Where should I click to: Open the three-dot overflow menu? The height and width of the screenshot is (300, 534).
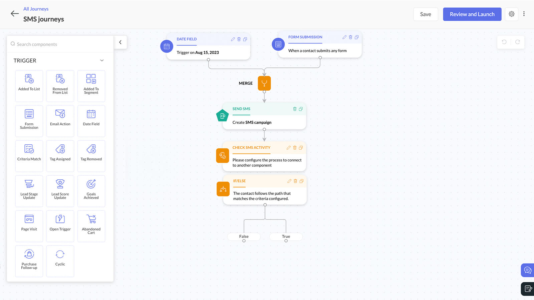point(524,13)
